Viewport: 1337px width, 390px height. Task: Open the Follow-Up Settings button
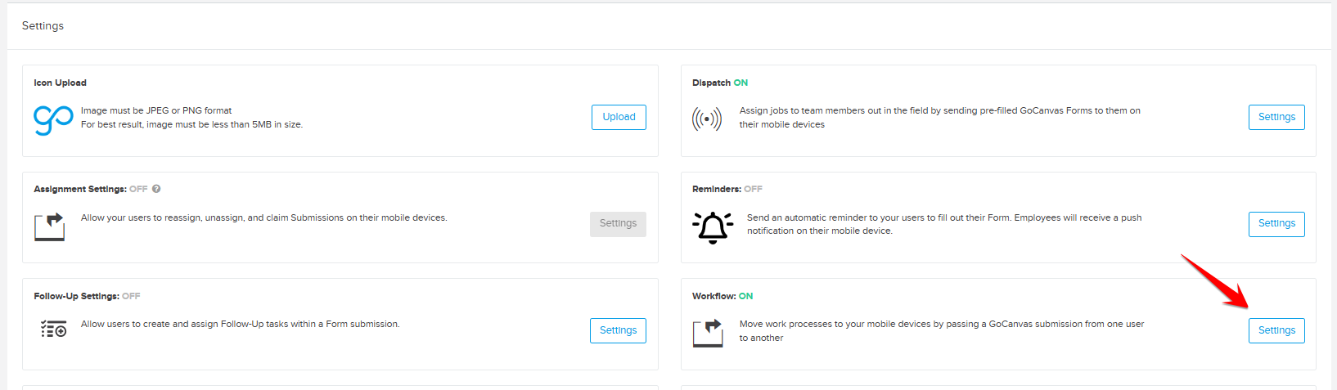click(618, 330)
